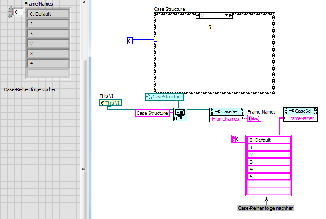
Task: Select front panel array element '4'
Action: coord(48,63)
